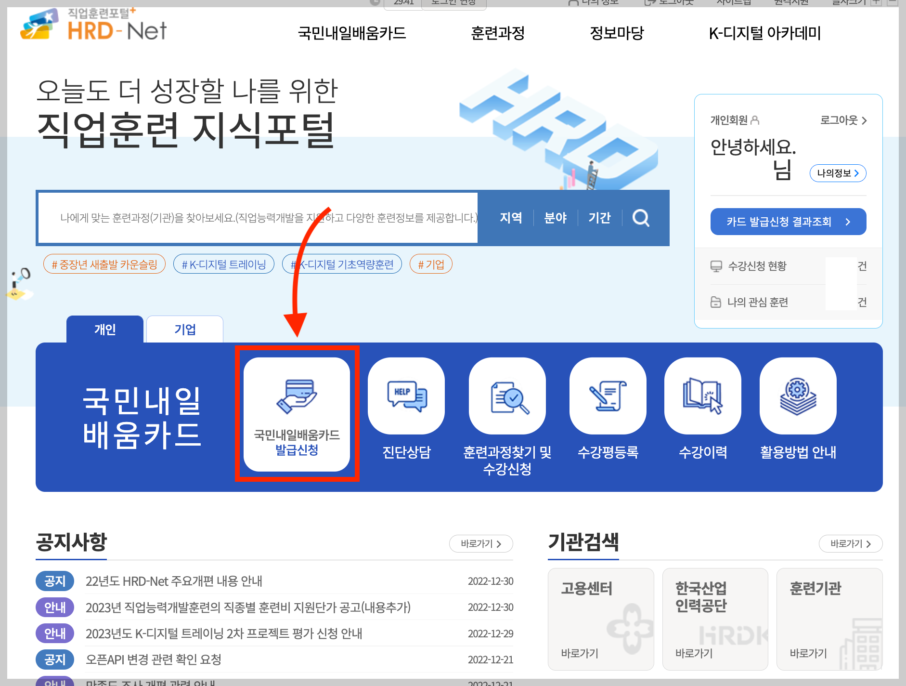Viewport: 906px width, 686px height.
Task: Open 정보마당 top menu
Action: pyautogui.click(x=617, y=33)
